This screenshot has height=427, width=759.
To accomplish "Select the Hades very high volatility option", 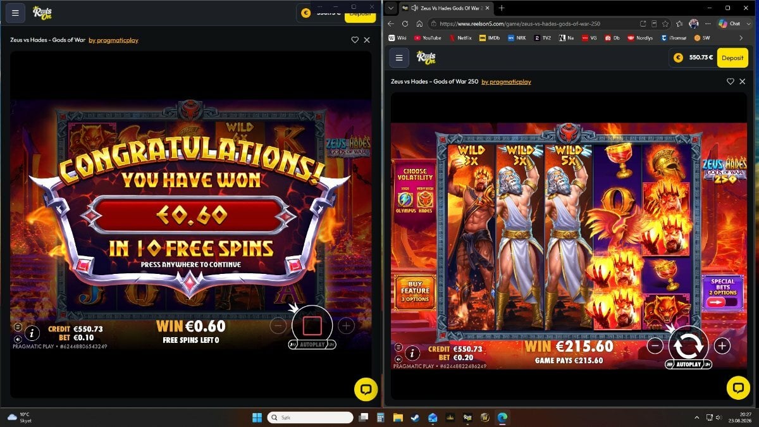I will (x=426, y=201).
